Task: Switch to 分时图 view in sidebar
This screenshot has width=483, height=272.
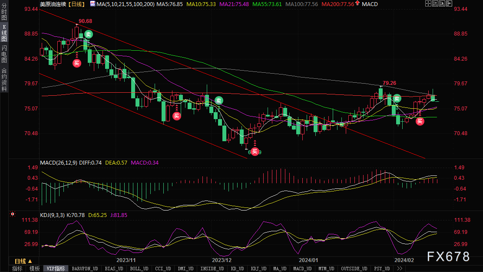Action: [4, 11]
